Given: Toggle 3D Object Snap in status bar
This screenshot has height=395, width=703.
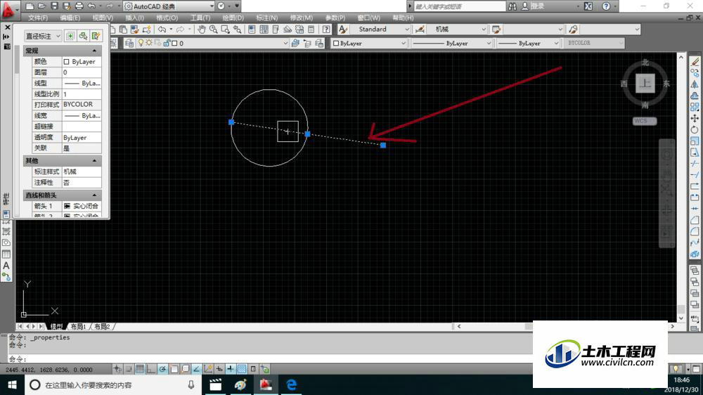Looking at the screenshot, I should 185,369.
